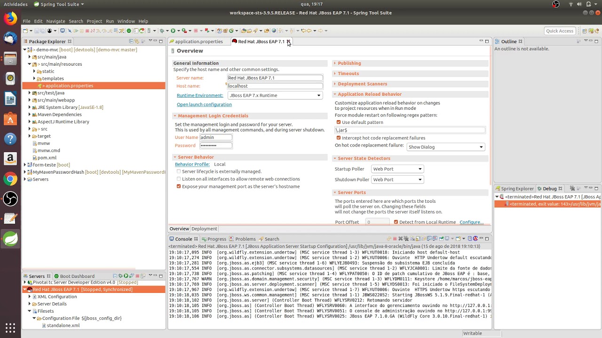Toggle Use default pattern checkbox
This screenshot has width=602, height=338.
point(339,123)
